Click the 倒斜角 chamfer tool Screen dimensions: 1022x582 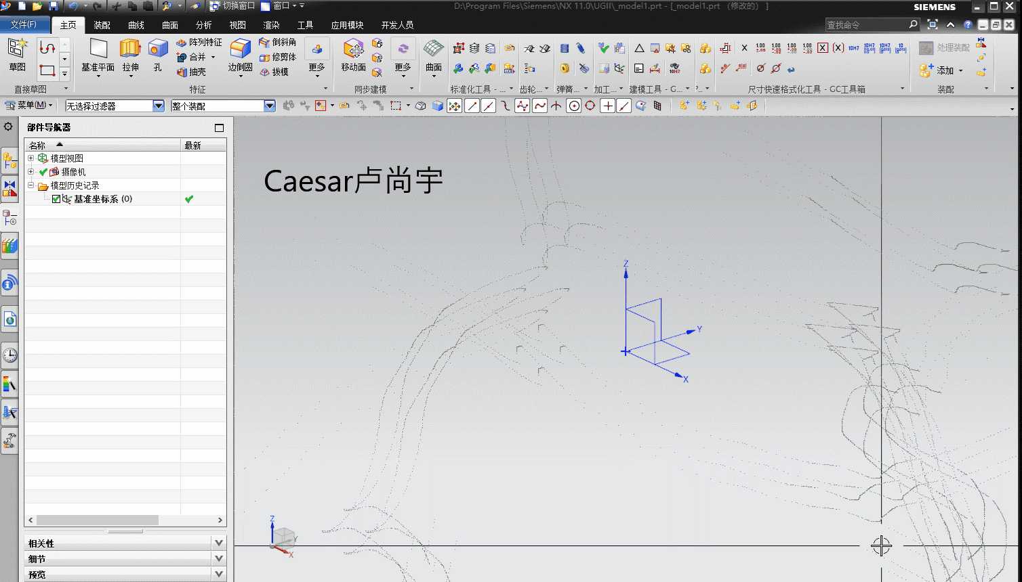pyautogui.click(x=277, y=43)
